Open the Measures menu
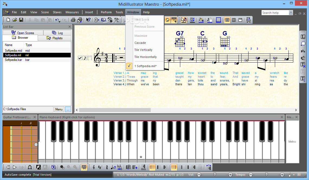This screenshot has height=180, width=309. pyautogui.click(x=72, y=12)
